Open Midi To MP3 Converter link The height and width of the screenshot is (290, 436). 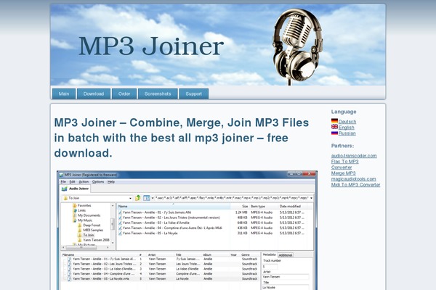[x=355, y=185]
